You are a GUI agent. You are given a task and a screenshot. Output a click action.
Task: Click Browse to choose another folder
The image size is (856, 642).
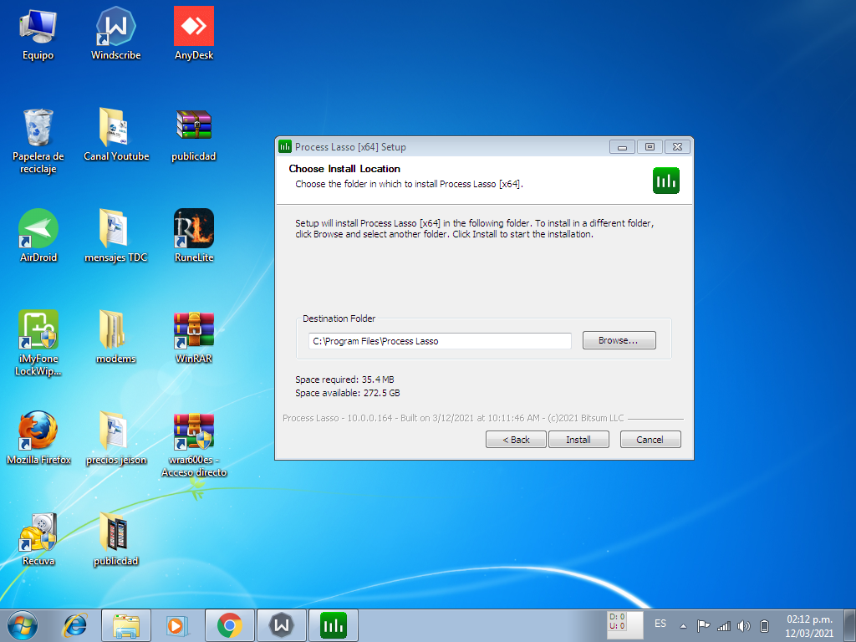(x=619, y=340)
